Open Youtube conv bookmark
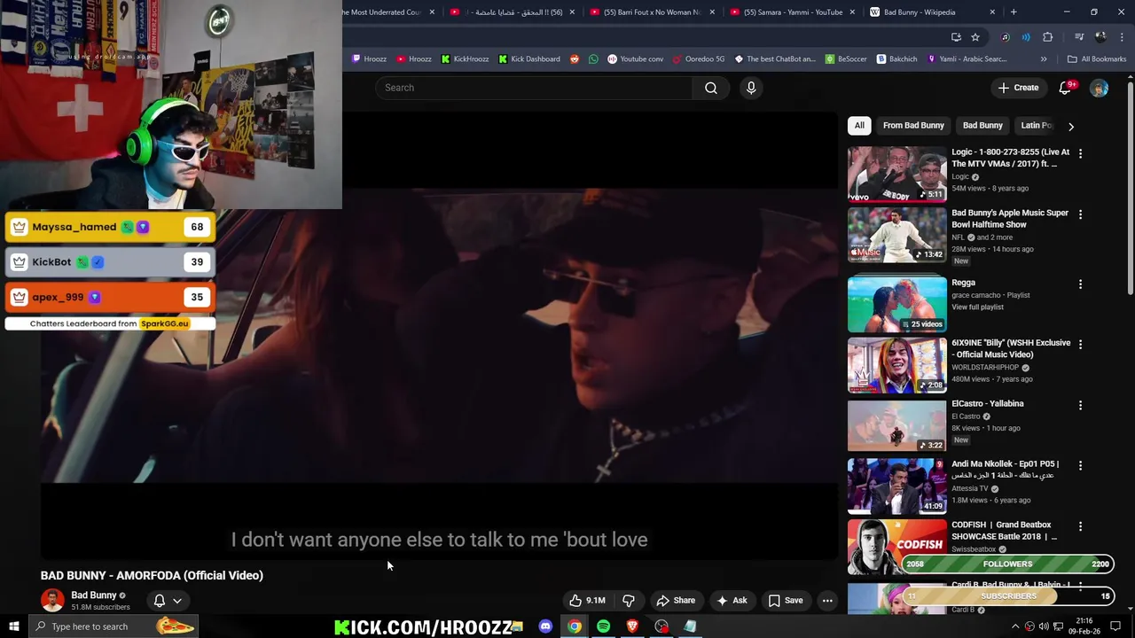The image size is (1135, 638). coord(636,59)
